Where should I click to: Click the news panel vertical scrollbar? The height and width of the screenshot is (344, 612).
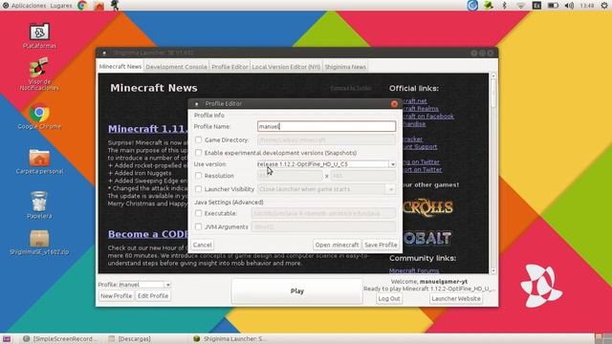493,93
